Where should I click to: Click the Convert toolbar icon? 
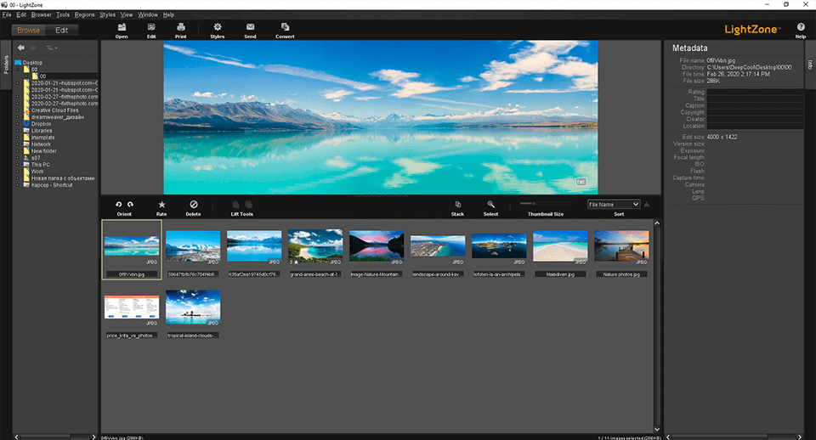tap(285, 27)
